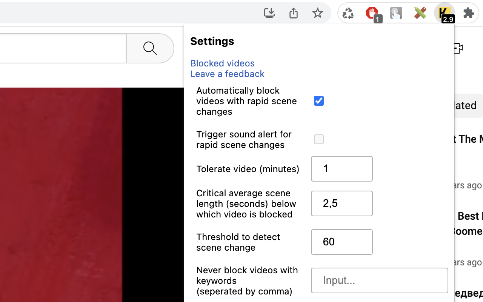Select the Tolerate video minutes field
The image size is (483, 302).
pyautogui.click(x=341, y=169)
